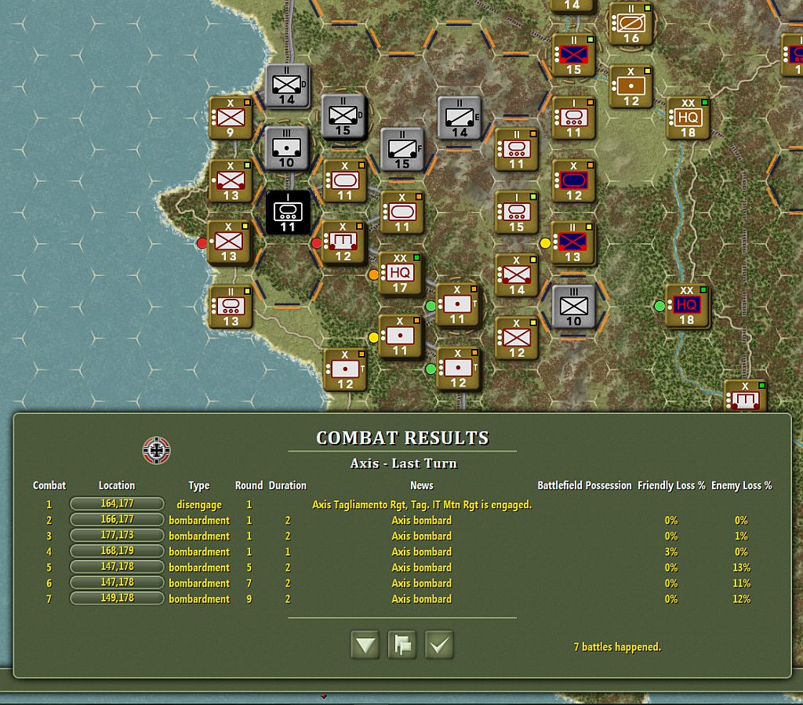The width and height of the screenshot is (803, 705).
Task: Click the 'disengage' combat type
Action: coord(199,505)
